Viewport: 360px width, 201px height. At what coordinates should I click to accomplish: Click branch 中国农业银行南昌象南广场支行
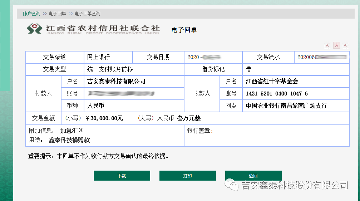click(x=286, y=106)
